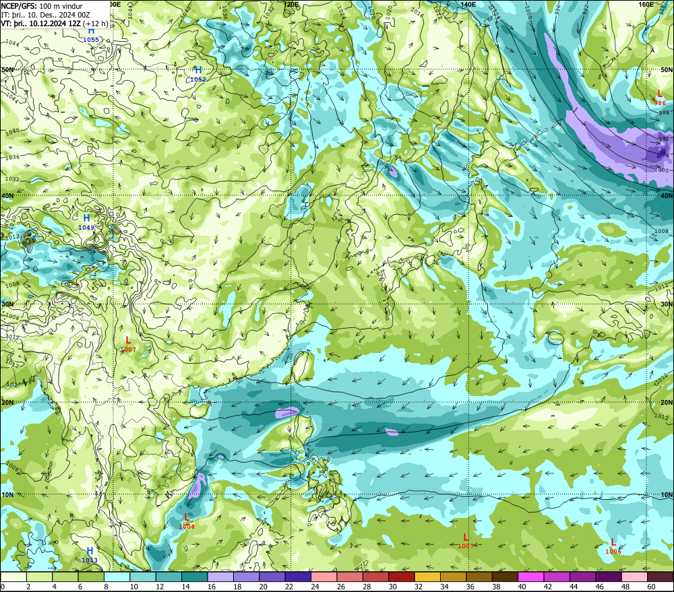Click the initial time line 'IT: þri.. 10. Des.. 2024 00Z'
The image size is (674, 592).
coord(45,15)
